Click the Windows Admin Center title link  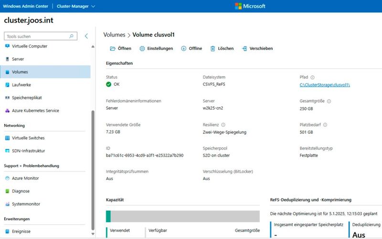[26, 6]
